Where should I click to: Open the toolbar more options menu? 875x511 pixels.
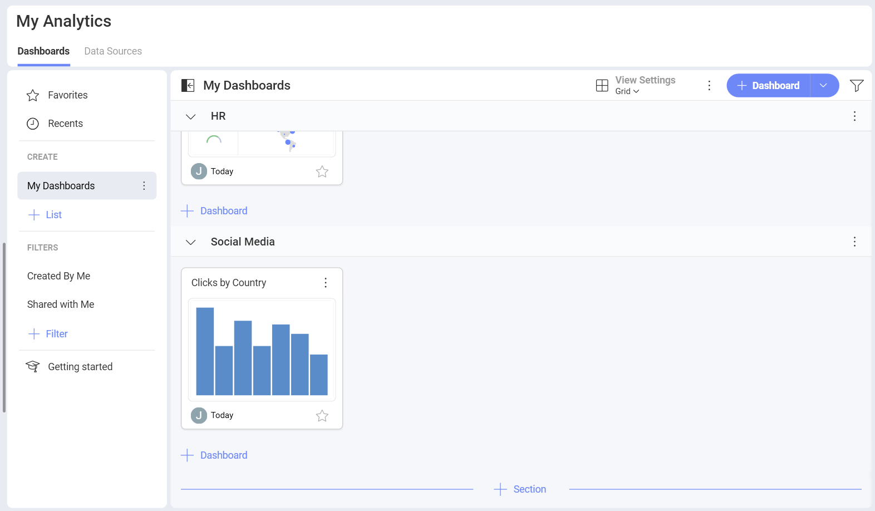pos(709,85)
